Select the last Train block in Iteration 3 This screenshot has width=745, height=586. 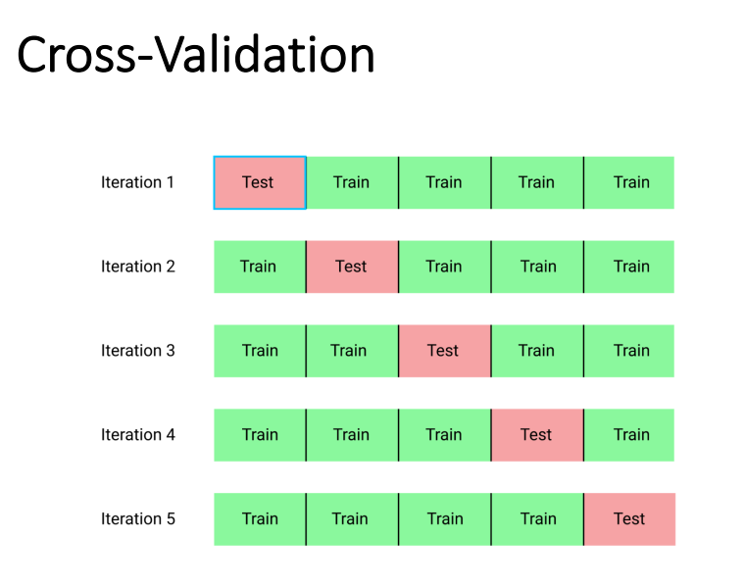[x=629, y=351]
